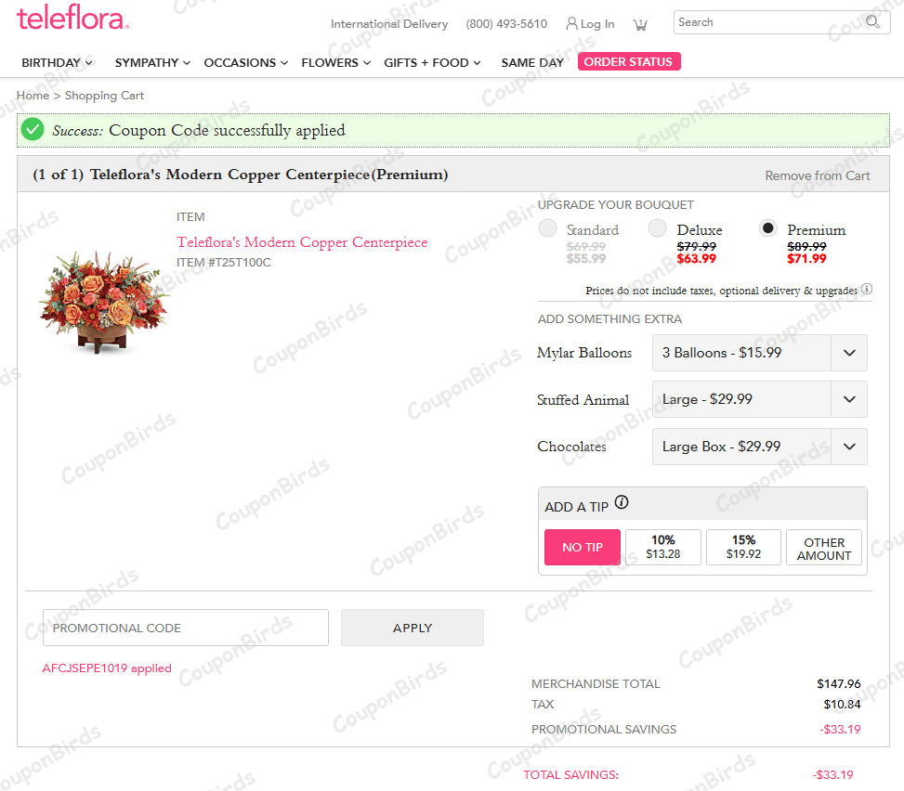Screen dimensions: 904x791
Task: Open the Occasions menu
Action: pyautogui.click(x=245, y=63)
